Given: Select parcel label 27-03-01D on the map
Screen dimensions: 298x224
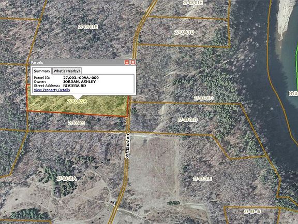Looking at the screenshot, I should (188, 120).
